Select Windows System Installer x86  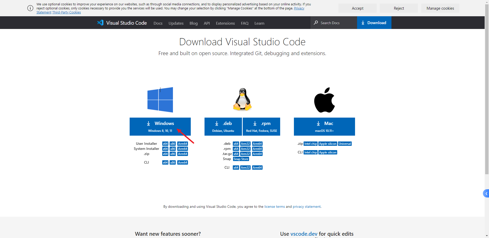pos(173,149)
